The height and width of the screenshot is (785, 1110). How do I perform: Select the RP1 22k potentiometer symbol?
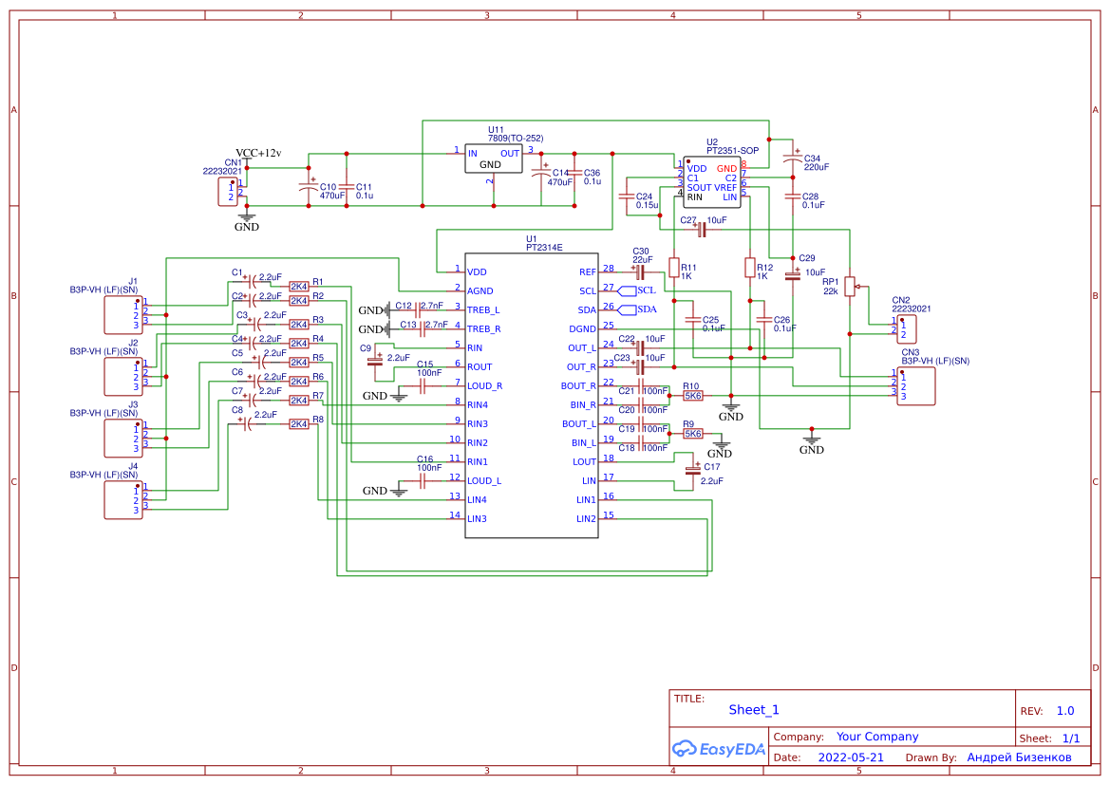pos(848,286)
